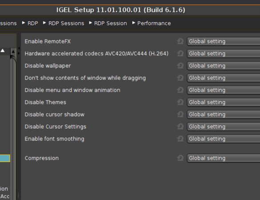
Task: Open the Enable RemoteFX dropdown
Action: tap(224, 41)
